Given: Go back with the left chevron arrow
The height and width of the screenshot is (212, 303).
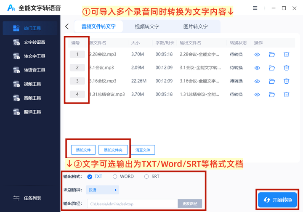Looking at the screenshot, I should (x=67, y=26).
